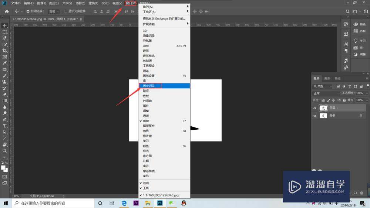
Task: Open the Edit Toolbar three-dots button
Action: (4, 157)
